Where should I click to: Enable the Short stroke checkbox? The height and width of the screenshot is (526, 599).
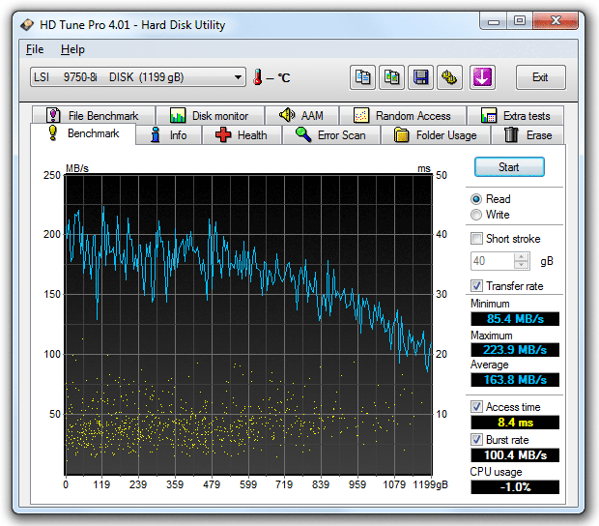point(476,239)
